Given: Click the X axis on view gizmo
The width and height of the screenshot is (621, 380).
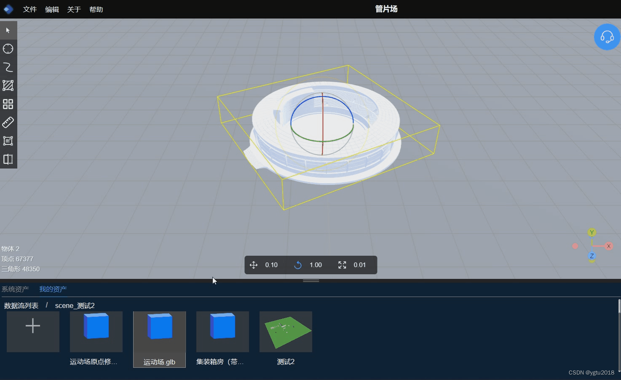Looking at the screenshot, I should pos(609,246).
